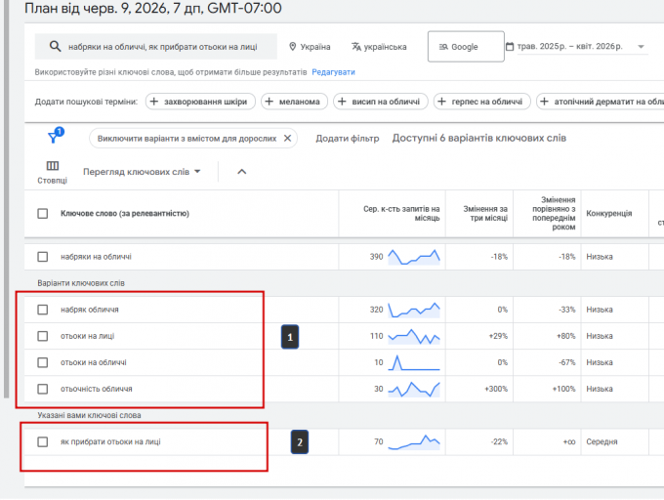
Task: Open the Google network selector box
Action: (466, 47)
